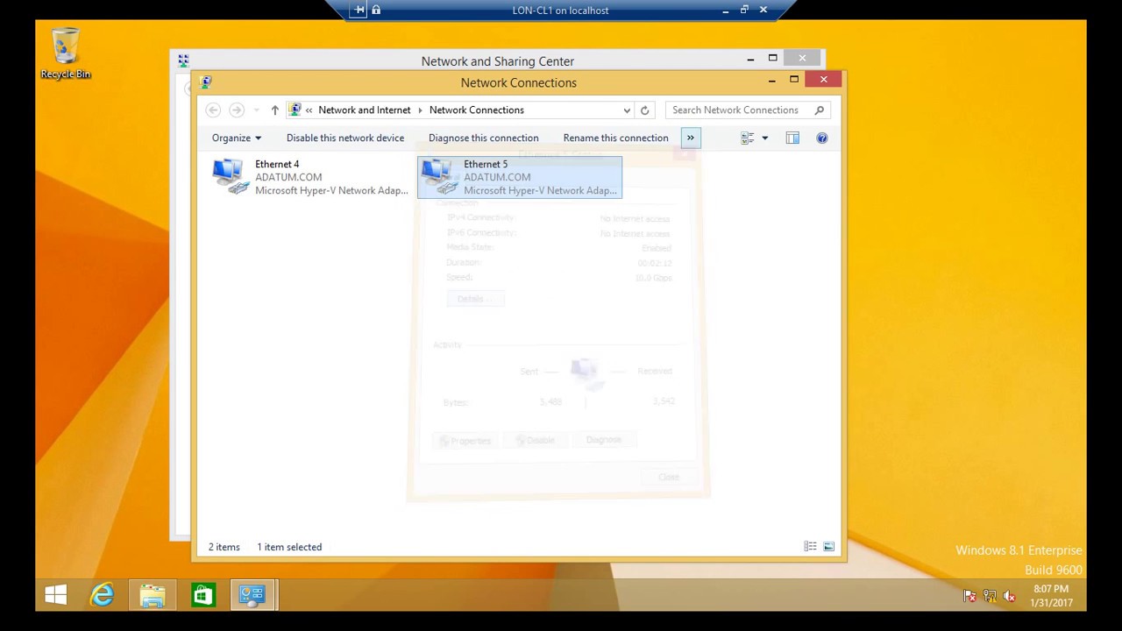This screenshot has height=631, width=1122.
Task: Click the Network and Sharing Center title icon
Action: click(183, 60)
